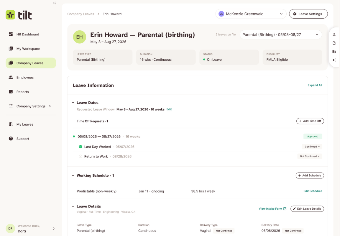Click Erin Howard breadcrumb text

pos(112,14)
